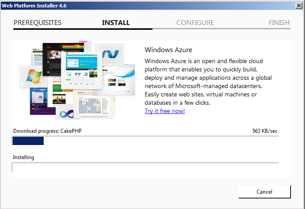Click the Windows logo thumbnail

[34, 76]
